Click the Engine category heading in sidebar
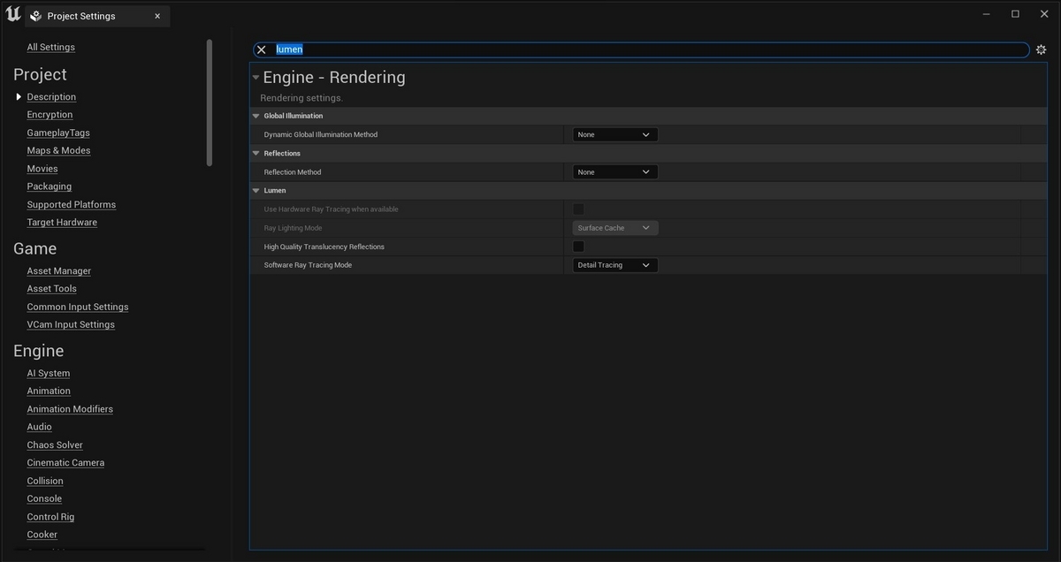 point(39,351)
